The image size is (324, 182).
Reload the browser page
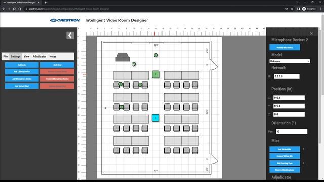[14, 9]
